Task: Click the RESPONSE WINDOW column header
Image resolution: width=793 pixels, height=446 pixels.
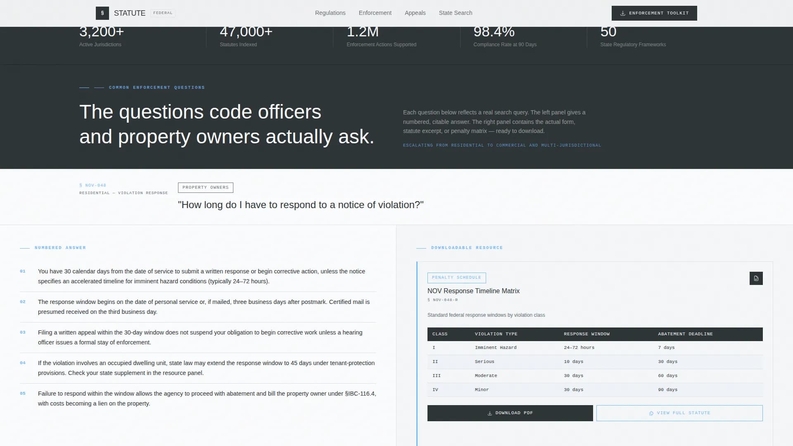Action: tap(586, 334)
